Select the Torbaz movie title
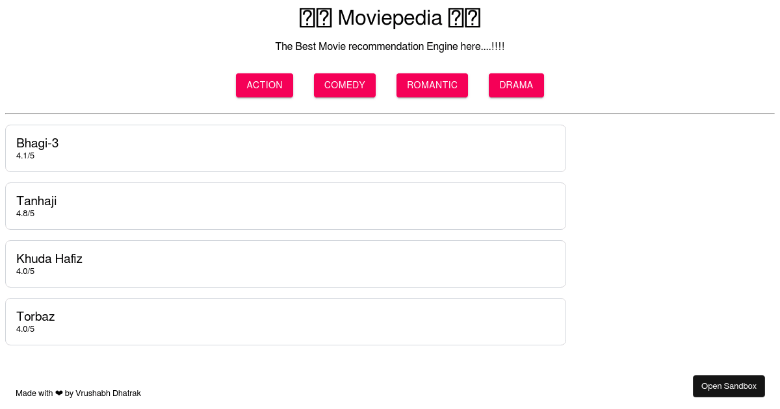 (36, 317)
